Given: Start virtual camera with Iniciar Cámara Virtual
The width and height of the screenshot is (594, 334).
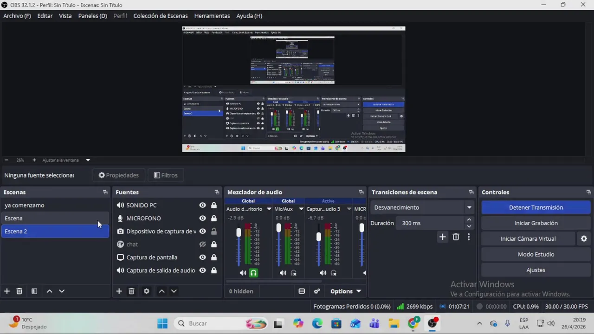Looking at the screenshot, I should coord(528,238).
